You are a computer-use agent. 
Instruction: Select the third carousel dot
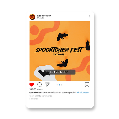[x=61, y=85]
